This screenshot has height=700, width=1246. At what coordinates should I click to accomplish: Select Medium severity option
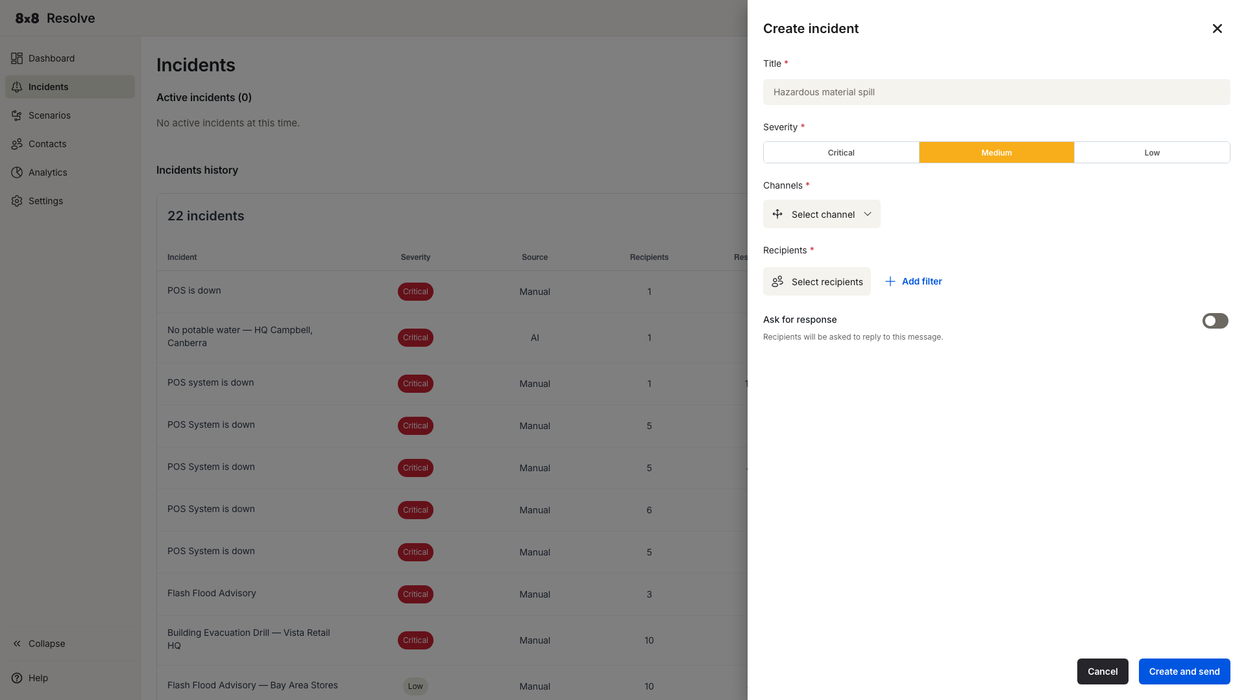tap(996, 152)
